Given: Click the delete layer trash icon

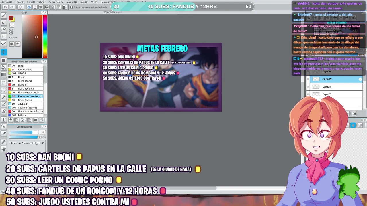Looking at the screenshot, I should pos(354,114).
